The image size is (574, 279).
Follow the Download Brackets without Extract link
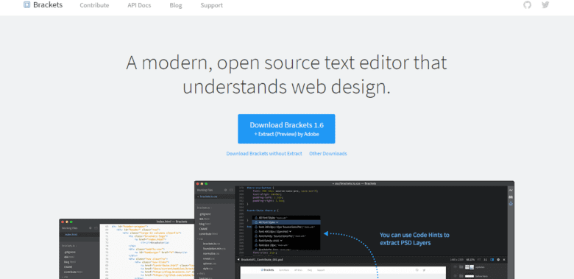(264, 153)
